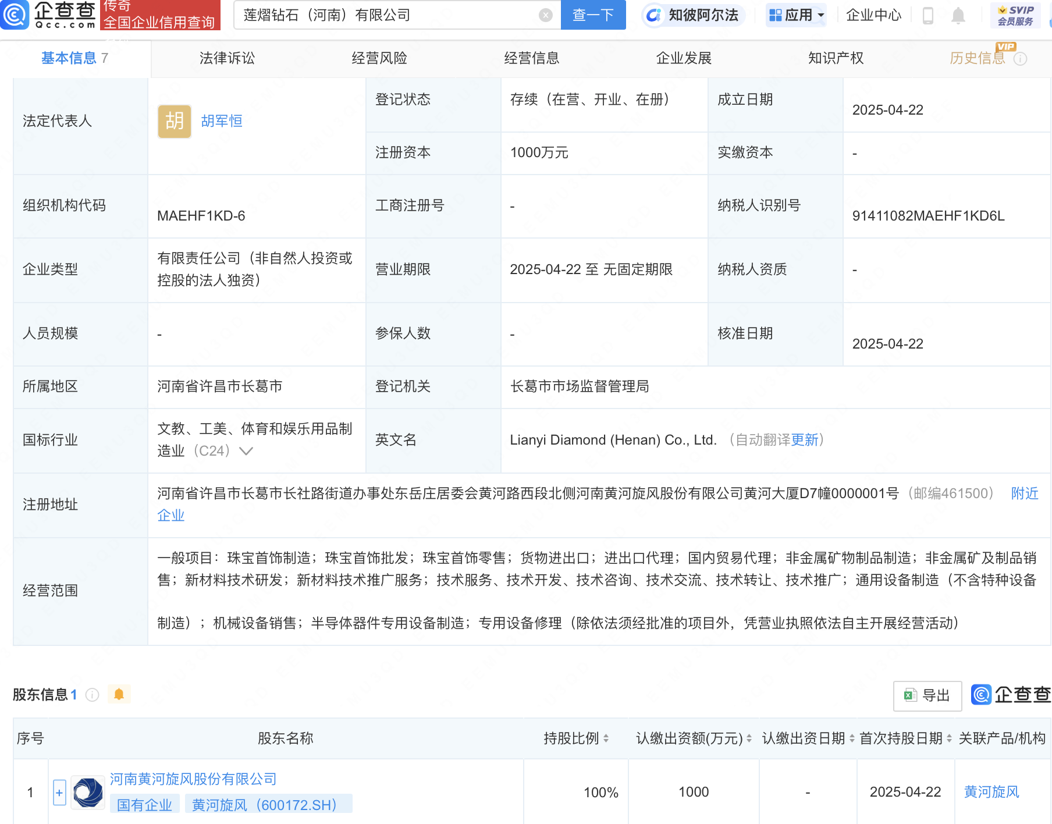This screenshot has height=824, width=1052.
Task: Switch to the 经营风险 tab
Action: tap(379, 58)
